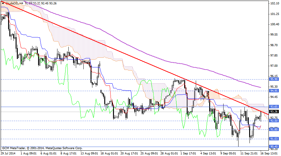Image resolution: width=281 pixels, height=156 pixels.
Task: Click the 28 Aug 01:01 time label
Action: (170, 153)
